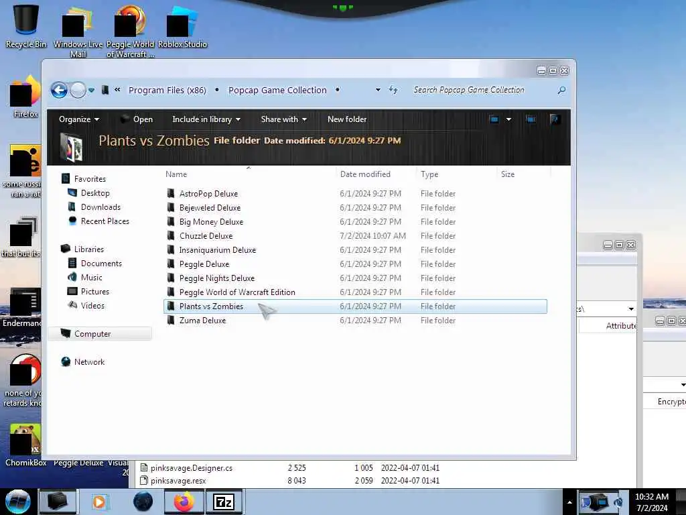Select Program Files (x86) in address bar
This screenshot has width=686, height=515.
click(167, 91)
